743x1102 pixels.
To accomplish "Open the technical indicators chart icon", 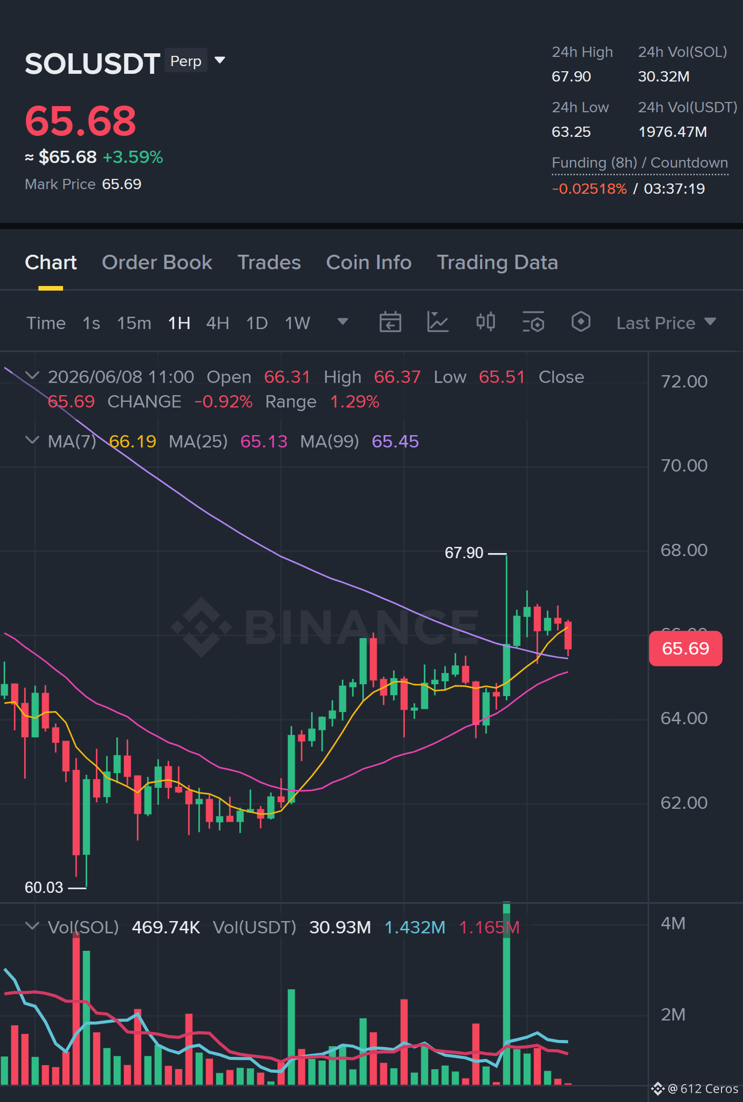I will (x=438, y=322).
